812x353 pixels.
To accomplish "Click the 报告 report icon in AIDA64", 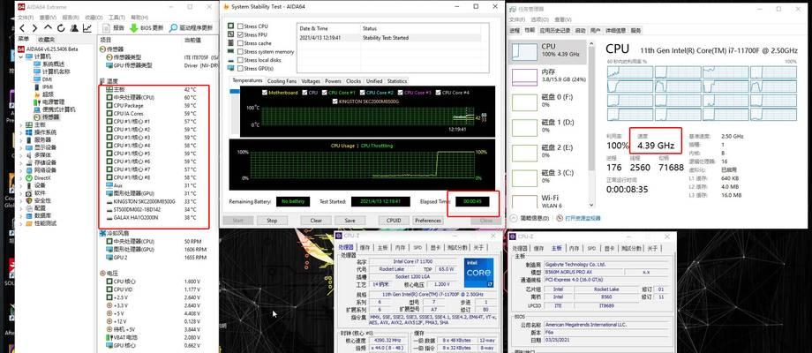I will [107, 28].
